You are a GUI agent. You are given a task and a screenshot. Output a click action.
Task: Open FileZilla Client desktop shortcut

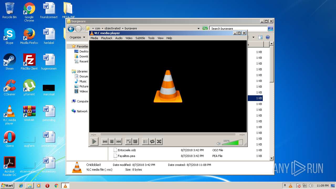point(29,62)
